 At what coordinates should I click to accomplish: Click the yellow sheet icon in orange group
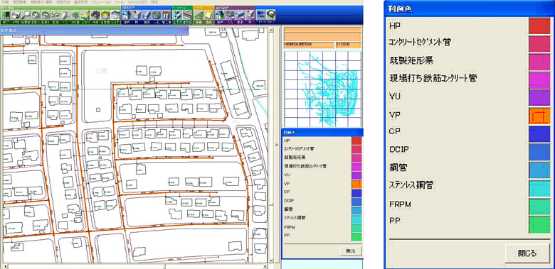point(208,14)
